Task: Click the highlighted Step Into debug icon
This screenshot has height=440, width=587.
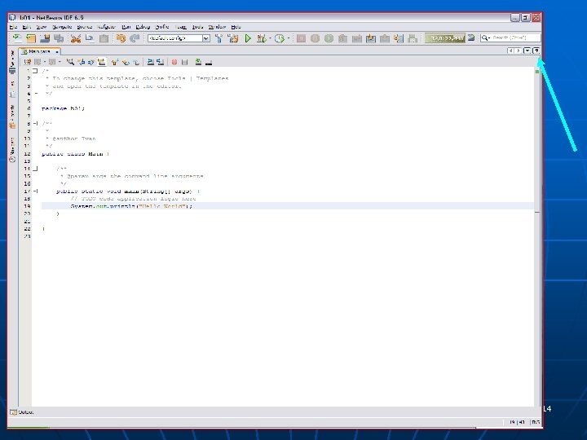Action: [x=371, y=38]
